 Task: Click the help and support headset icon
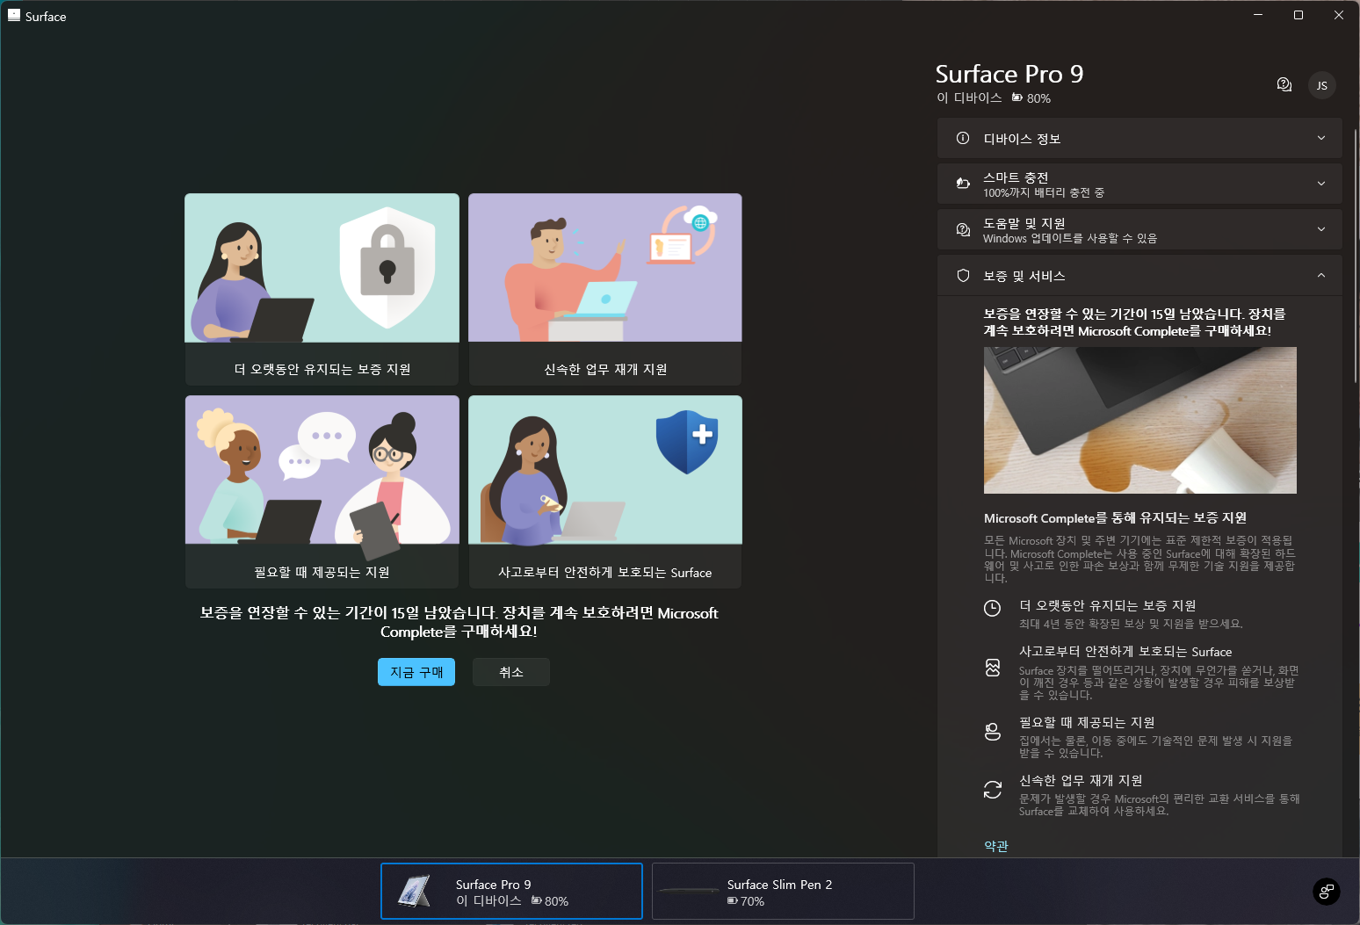coord(963,229)
